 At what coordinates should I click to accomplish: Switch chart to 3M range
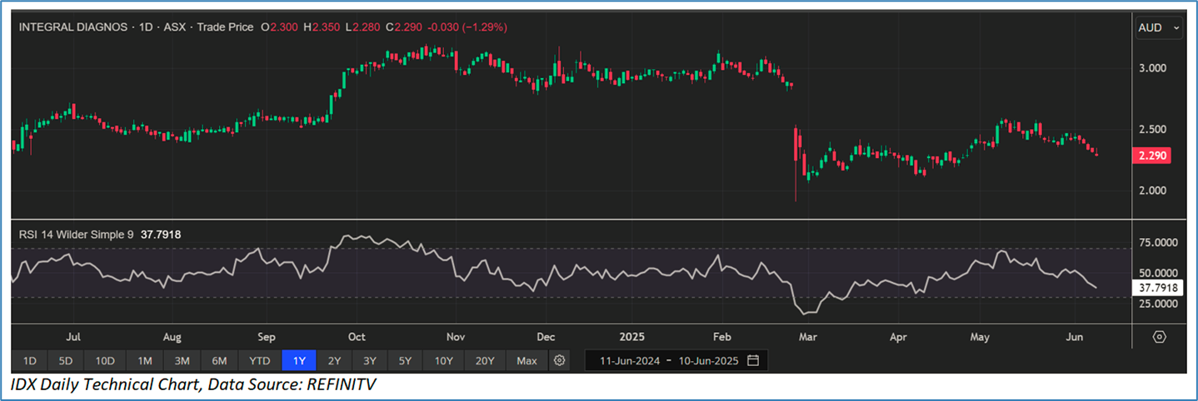pyautogui.click(x=182, y=361)
